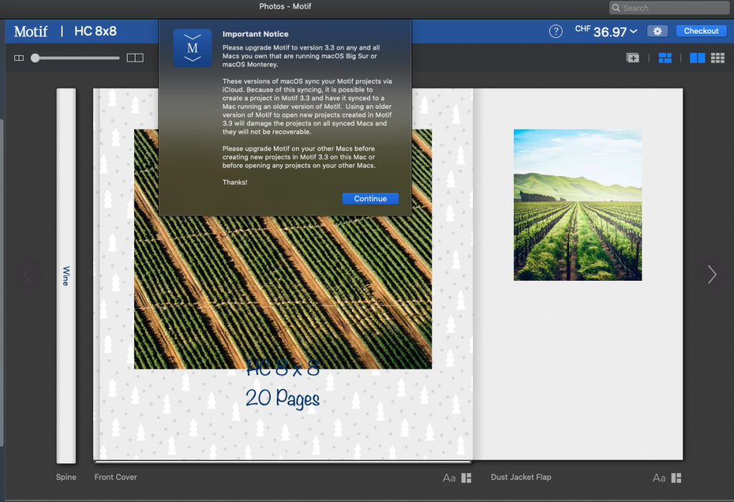Viewport: 734px width, 502px height.
Task: Click the Spine label
Action: [x=66, y=477]
